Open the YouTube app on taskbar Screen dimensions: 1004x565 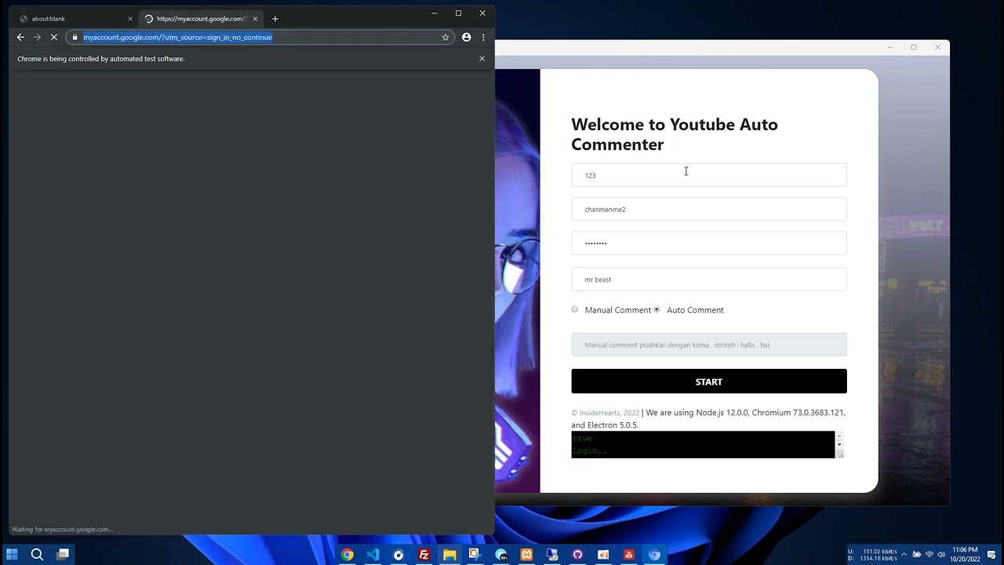pos(629,555)
